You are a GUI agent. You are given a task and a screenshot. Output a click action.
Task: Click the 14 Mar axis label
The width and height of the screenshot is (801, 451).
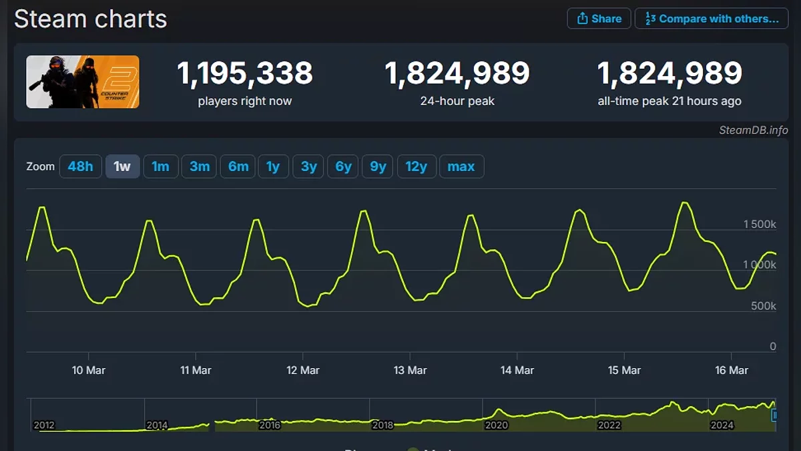517,370
